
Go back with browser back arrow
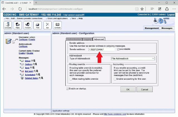tap(4, 9)
